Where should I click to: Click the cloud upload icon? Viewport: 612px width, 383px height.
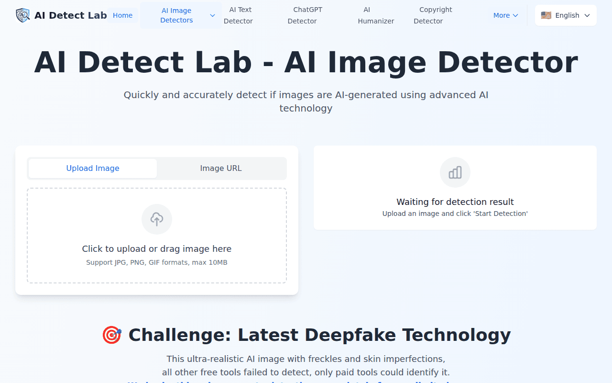pyautogui.click(x=157, y=219)
